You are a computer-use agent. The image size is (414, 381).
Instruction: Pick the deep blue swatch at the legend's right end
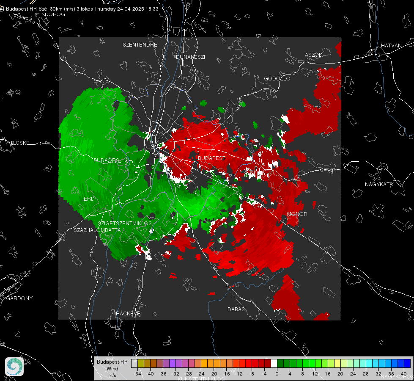click(x=407, y=363)
